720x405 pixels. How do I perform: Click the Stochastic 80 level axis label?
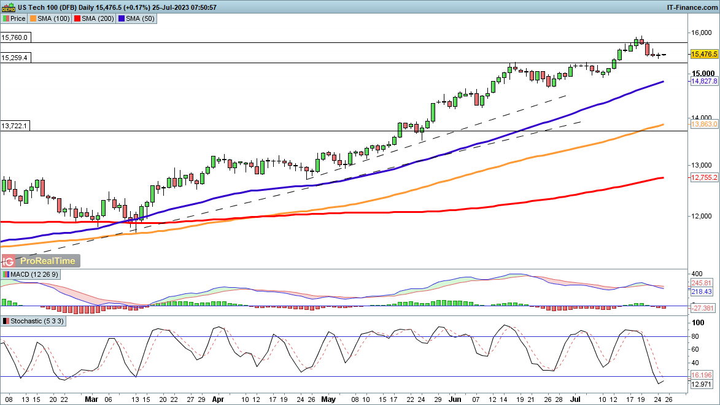tap(695, 337)
